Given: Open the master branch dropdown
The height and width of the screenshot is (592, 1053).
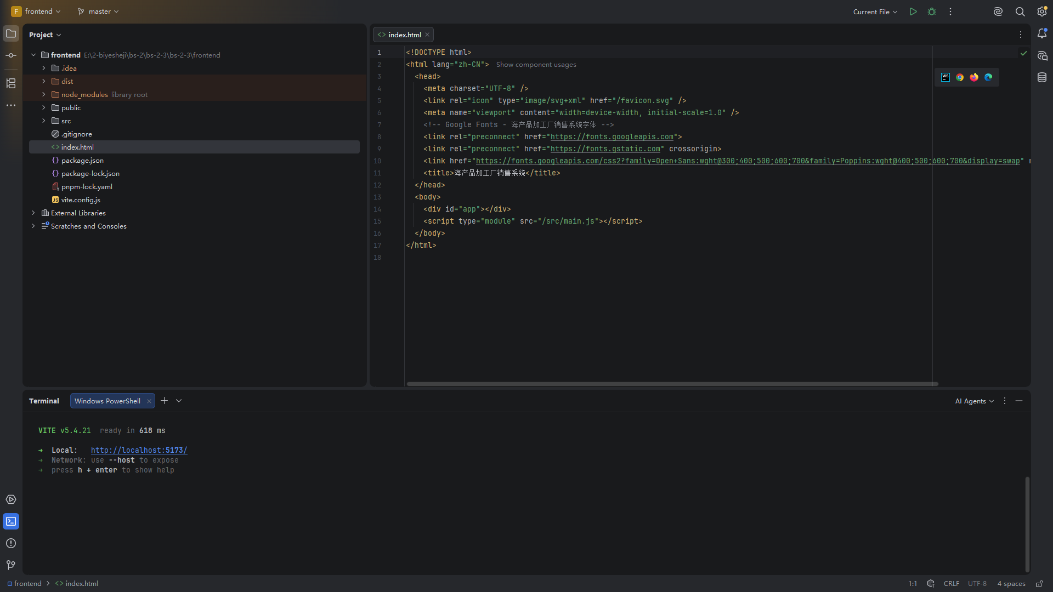Looking at the screenshot, I should (x=98, y=12).
